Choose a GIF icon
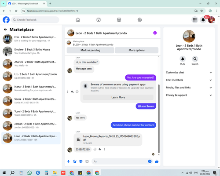The width and height of the screenshot is (220, 176). pos(87,161)
